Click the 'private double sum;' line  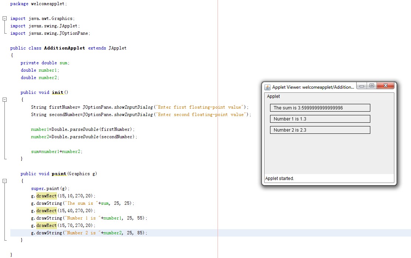click(x=45, y=63)
